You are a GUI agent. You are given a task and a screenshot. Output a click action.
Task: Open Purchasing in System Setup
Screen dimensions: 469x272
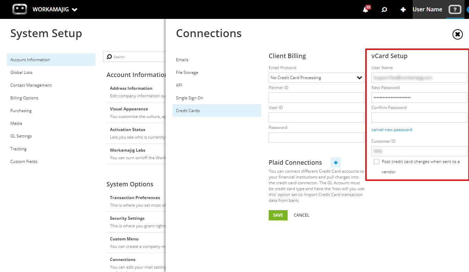click(x=51, y=111)
